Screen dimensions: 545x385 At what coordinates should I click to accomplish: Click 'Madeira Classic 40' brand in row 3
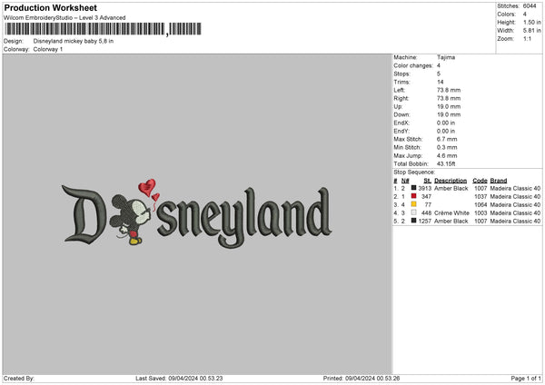tap(515, 204)
